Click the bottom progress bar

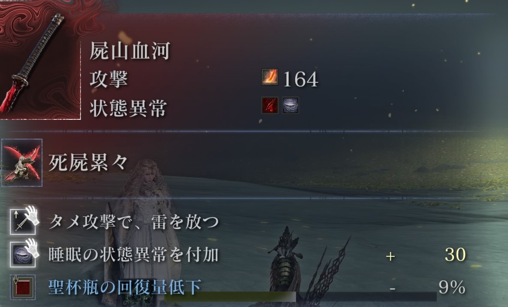[300, 296]
